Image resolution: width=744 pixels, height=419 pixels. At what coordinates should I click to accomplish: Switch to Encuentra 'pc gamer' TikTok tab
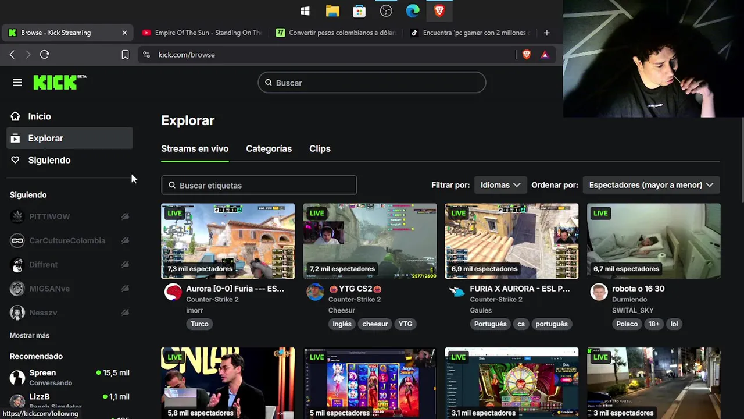470,33
